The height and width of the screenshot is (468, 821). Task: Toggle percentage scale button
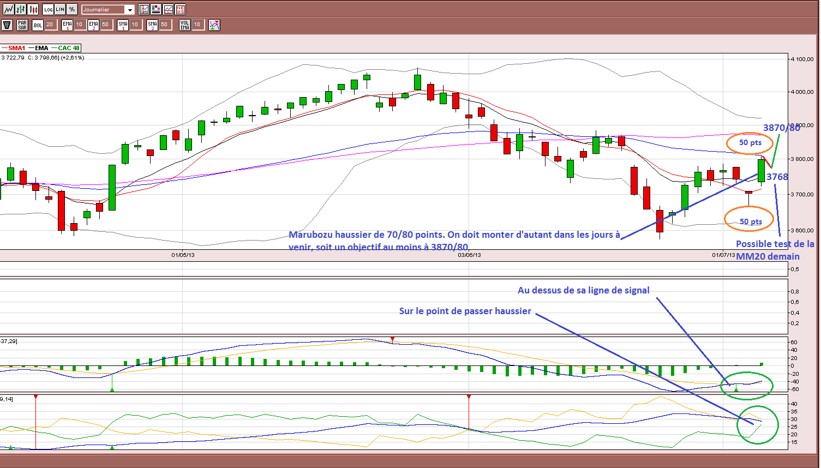pos(72,9)
